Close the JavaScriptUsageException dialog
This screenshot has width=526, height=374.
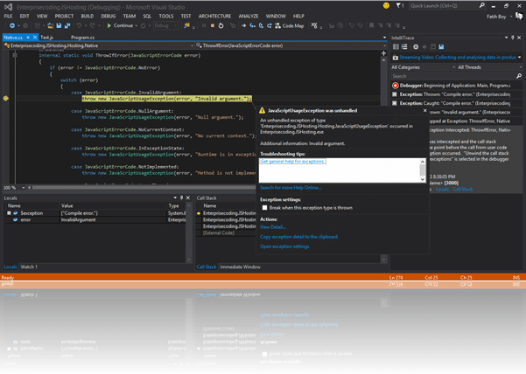[x=425, y=110]
